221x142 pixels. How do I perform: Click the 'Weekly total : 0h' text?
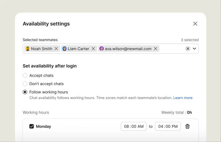(177, 112)
